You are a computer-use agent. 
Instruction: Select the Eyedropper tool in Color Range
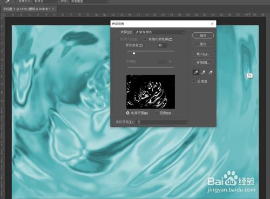[x=195, y=72]
